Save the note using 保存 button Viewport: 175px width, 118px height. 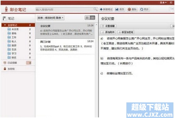120,9
